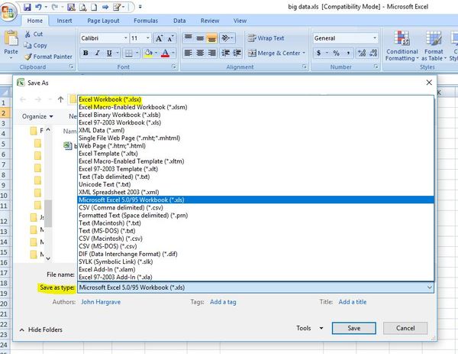This screenshot has height=354, width=458.
Task: Click Decrease Decimal icon
Action: pos(373,53)
